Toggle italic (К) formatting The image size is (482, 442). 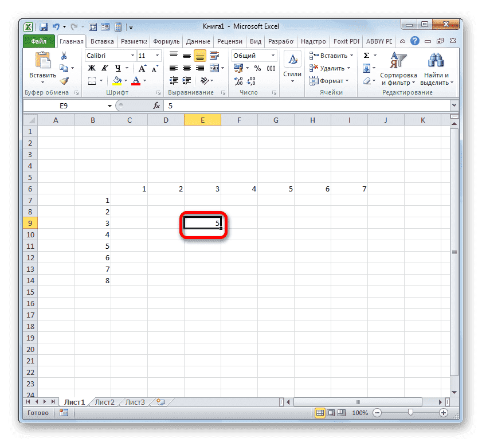click(x=104, y=67)
